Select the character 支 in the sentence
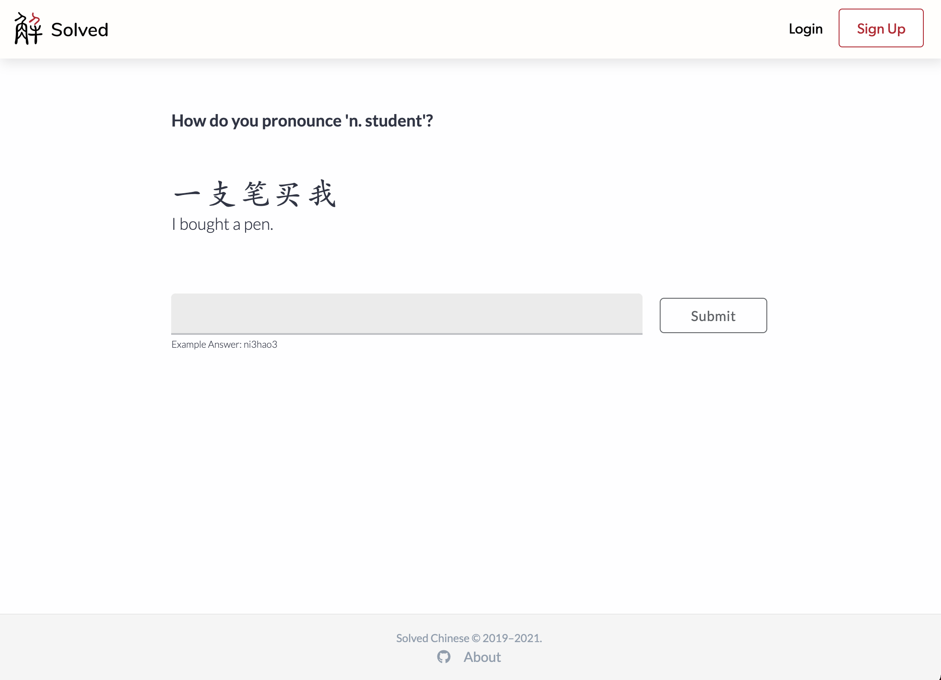The height and width of the screenshot is (680, 941). [x=222, y=195]
